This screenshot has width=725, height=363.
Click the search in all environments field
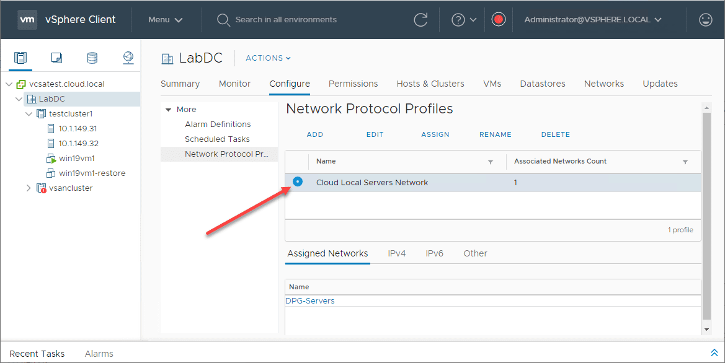pos(285,19)
